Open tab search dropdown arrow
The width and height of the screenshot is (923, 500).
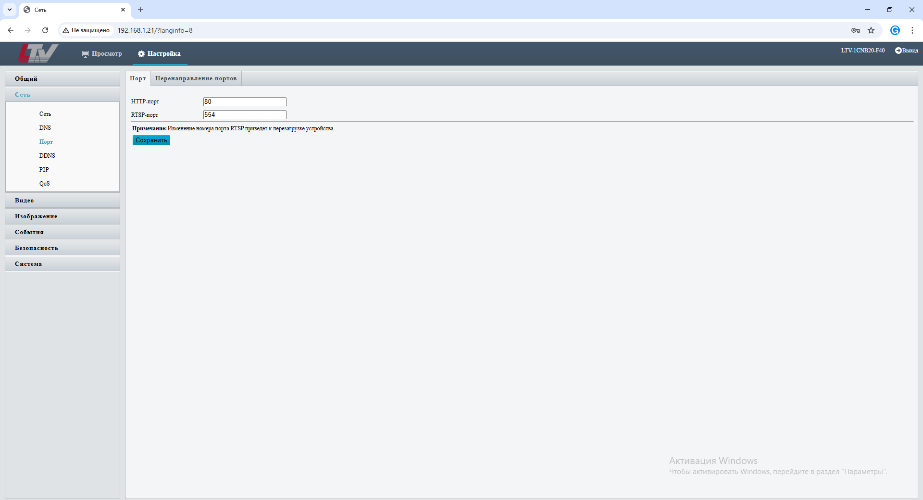(9, 10)
